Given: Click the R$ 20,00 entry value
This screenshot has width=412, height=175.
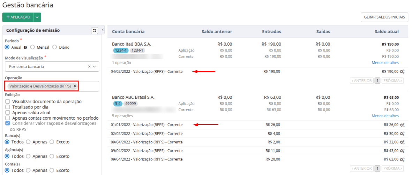Looking at the screenshot, I should click(x=273, y=159).
